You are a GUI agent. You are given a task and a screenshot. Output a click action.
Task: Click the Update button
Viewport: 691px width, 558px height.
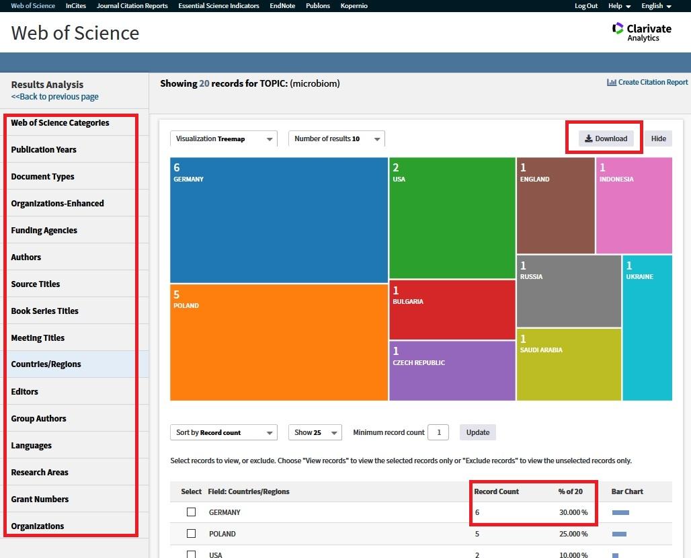pyautogui.click(x=478, y=432)
